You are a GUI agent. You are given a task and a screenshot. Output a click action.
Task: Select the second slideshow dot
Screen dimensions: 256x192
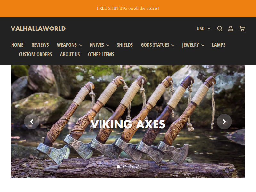tap(125, 167)
